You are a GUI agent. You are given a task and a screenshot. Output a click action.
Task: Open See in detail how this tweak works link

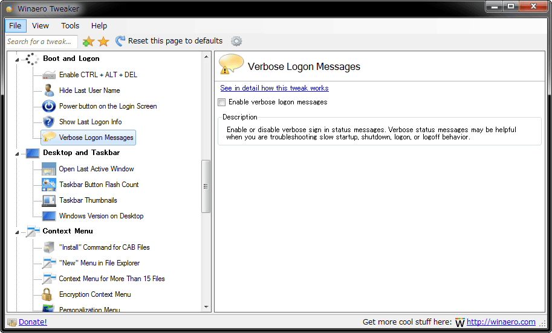pos(274,88)
